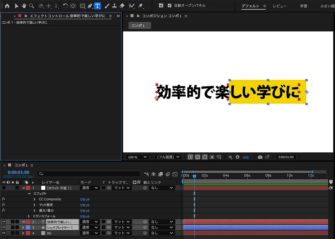Toggle the CC Composite fx switch
This screenshot has height=239, width=335.
[x=4, y=199]
